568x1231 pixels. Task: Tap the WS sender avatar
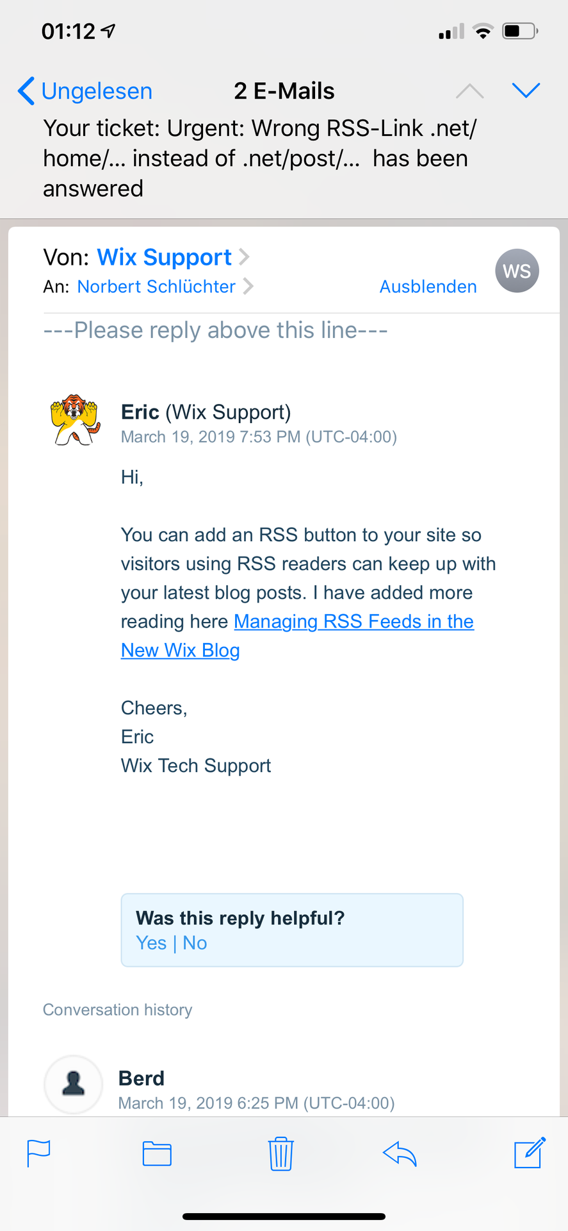click(517, 271)
